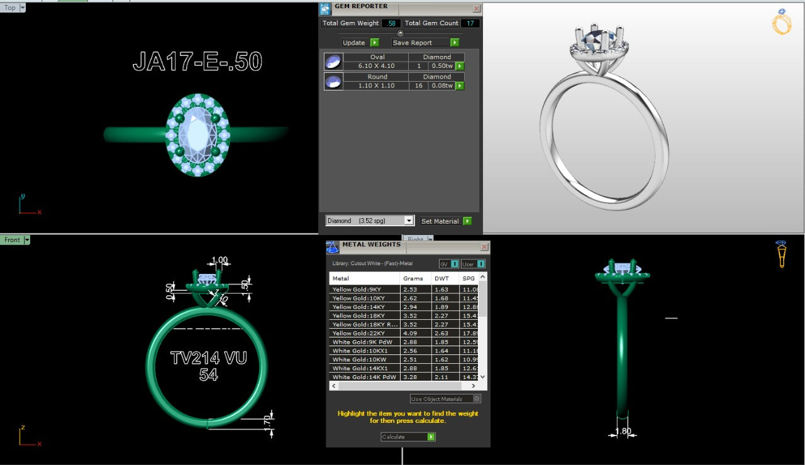Click the Set Material button
The image size is (805, 465).
point(441,221)
